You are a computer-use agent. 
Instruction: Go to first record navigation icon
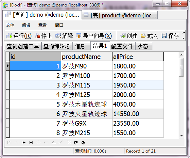9,142
